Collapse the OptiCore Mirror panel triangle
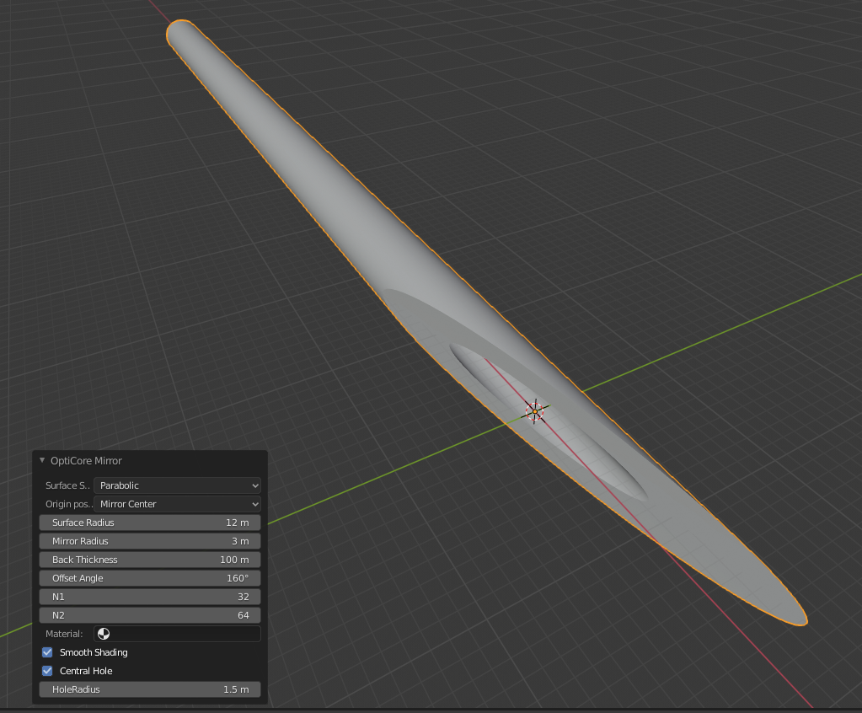 point(42,460)
